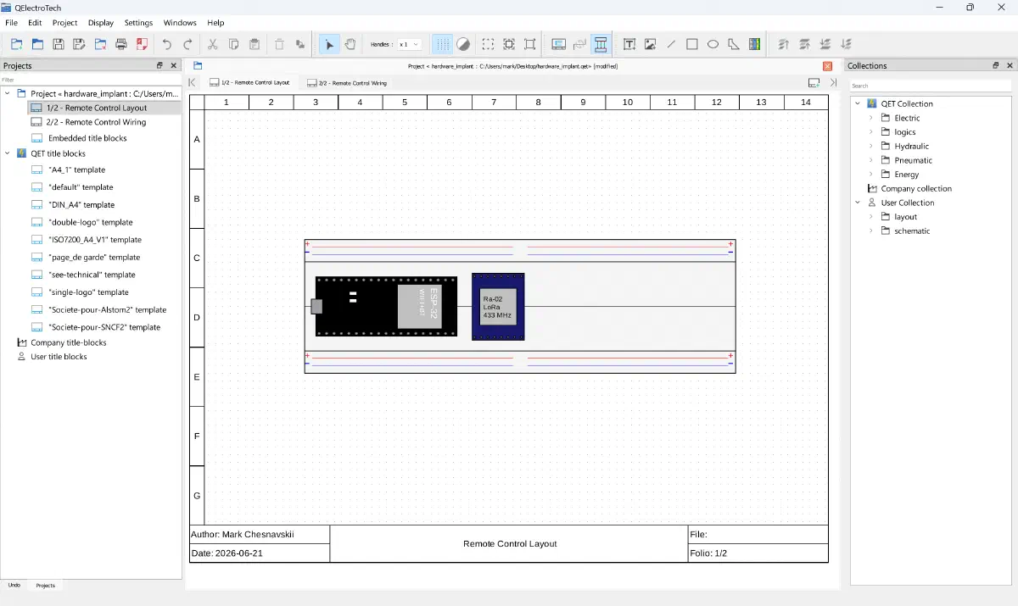
Task: Click the Ra-02 LoRa module on diagram
Action: [498, 307]
